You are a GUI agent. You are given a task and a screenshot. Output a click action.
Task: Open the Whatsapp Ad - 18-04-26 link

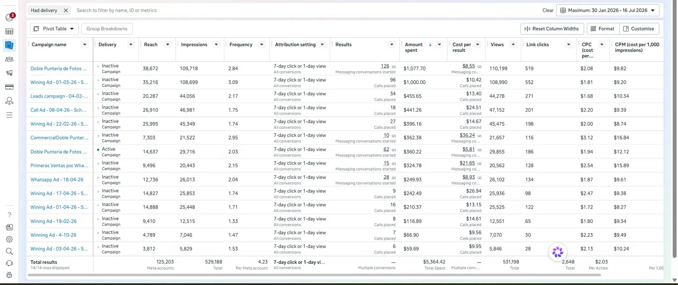point(57,180)
